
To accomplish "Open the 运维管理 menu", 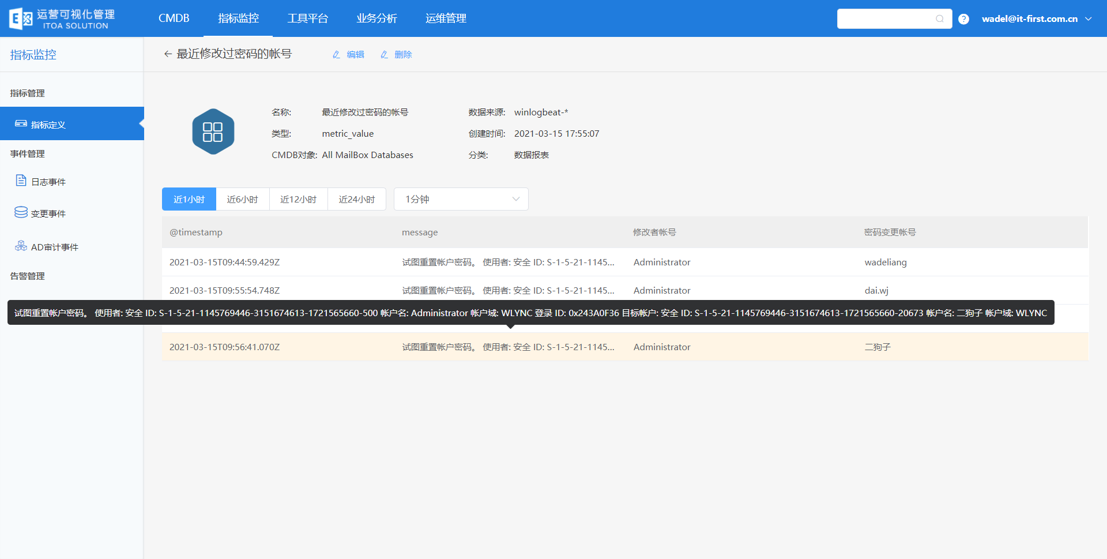I will coord(446,18).
